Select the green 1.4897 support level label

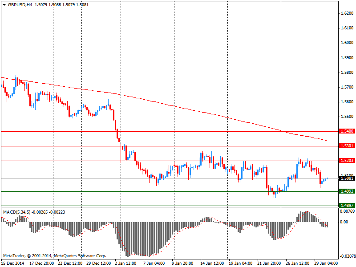[347, 206]
